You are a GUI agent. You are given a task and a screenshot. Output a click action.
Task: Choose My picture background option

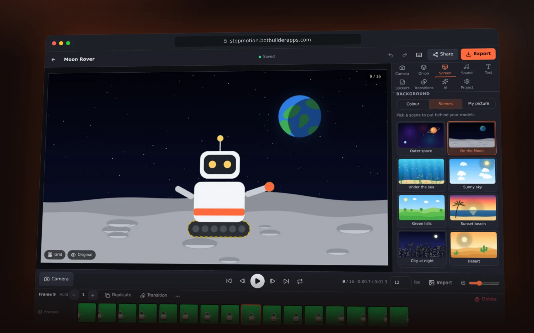tap(479, 104)
